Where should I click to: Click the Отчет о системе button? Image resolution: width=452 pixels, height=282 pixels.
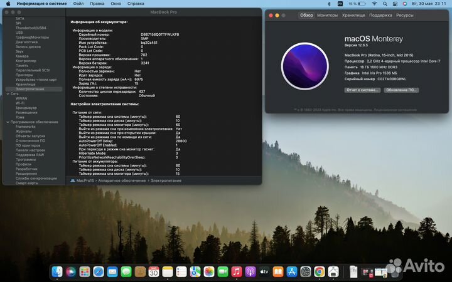[362, 90]
